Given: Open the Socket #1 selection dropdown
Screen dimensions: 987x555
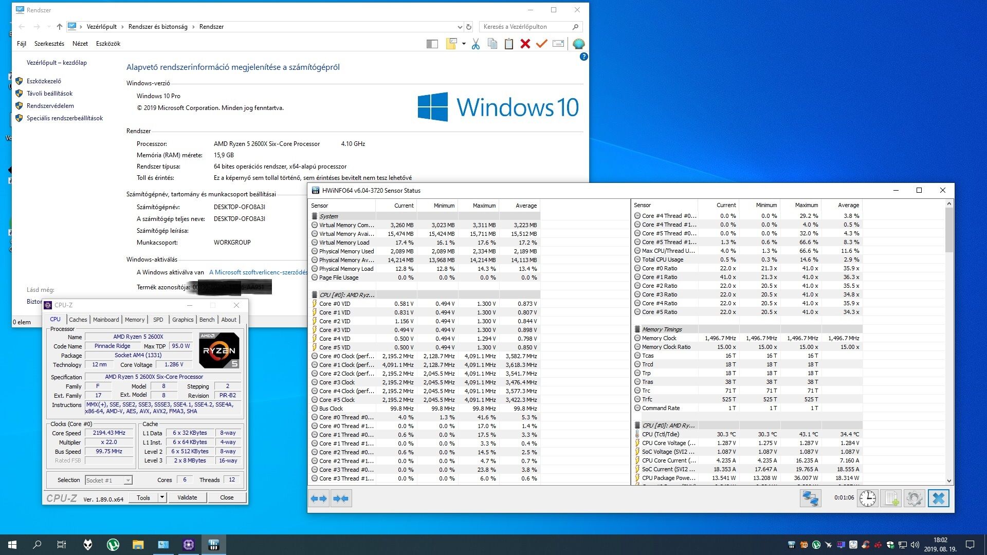Looking at the screenshot, I should tap(108, 480).
